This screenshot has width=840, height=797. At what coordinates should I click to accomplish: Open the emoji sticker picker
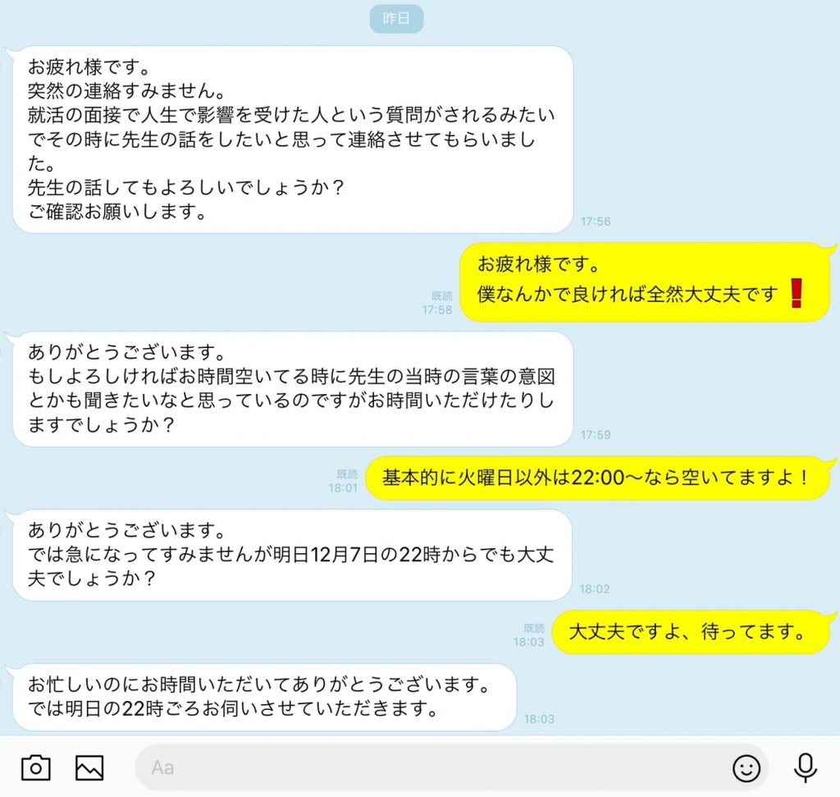click(746, 768)
